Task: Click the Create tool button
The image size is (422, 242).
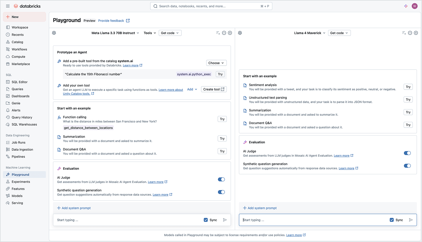Action: [214, 89]
